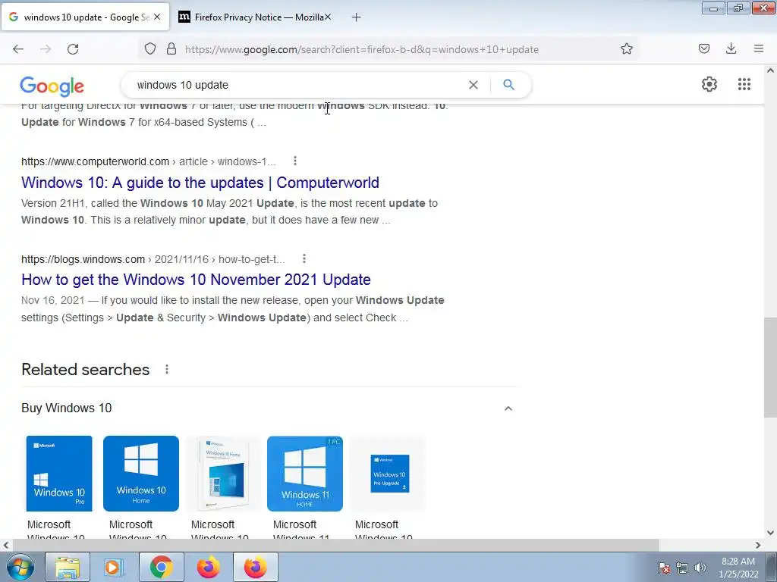Open the volume speaker tray icon

pos(700,568)
